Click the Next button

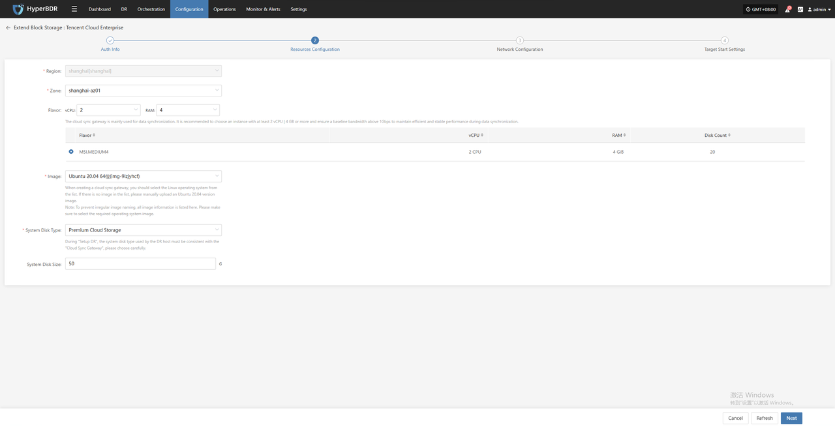[791, 418]
